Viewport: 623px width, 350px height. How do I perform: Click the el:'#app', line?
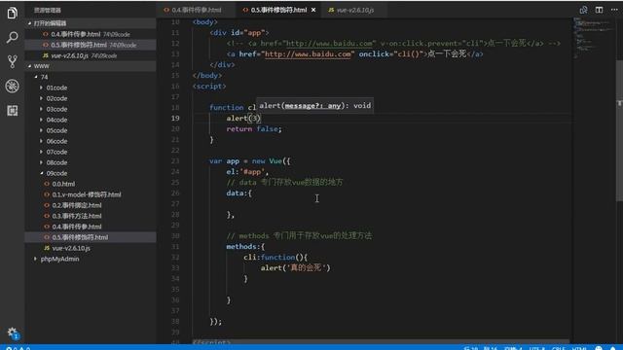click(247, 172)
